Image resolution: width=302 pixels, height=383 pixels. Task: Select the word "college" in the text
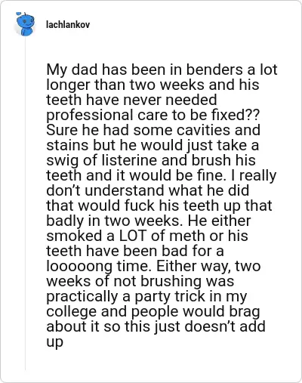[72, 312]
